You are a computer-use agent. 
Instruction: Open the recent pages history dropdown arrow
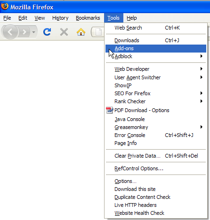coord(33,32)
